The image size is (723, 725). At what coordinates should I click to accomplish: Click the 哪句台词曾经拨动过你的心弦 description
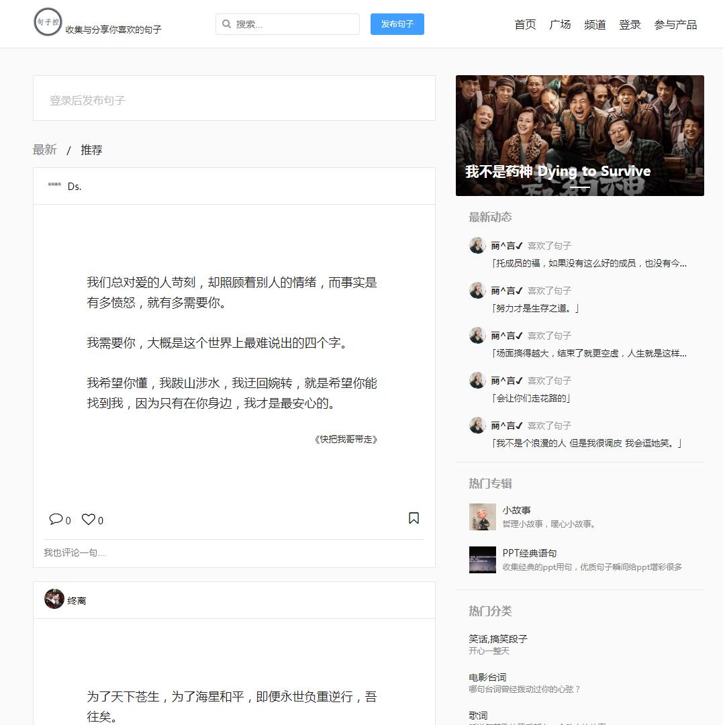point(524,689)
